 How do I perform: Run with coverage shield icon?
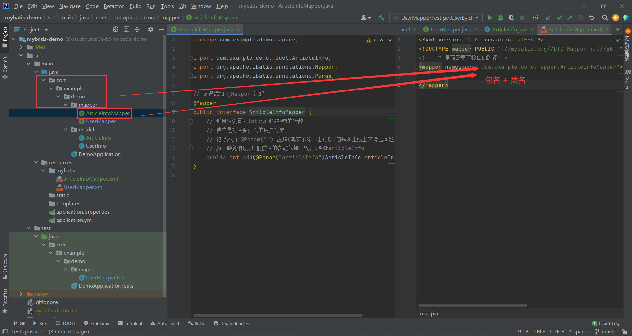click(x=511, y=18)
